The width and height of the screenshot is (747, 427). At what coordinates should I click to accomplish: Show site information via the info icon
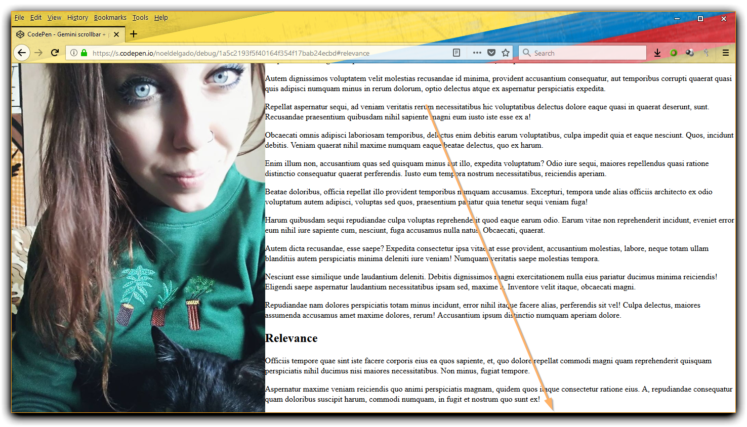pyautogui.click(x=74, y=53)
